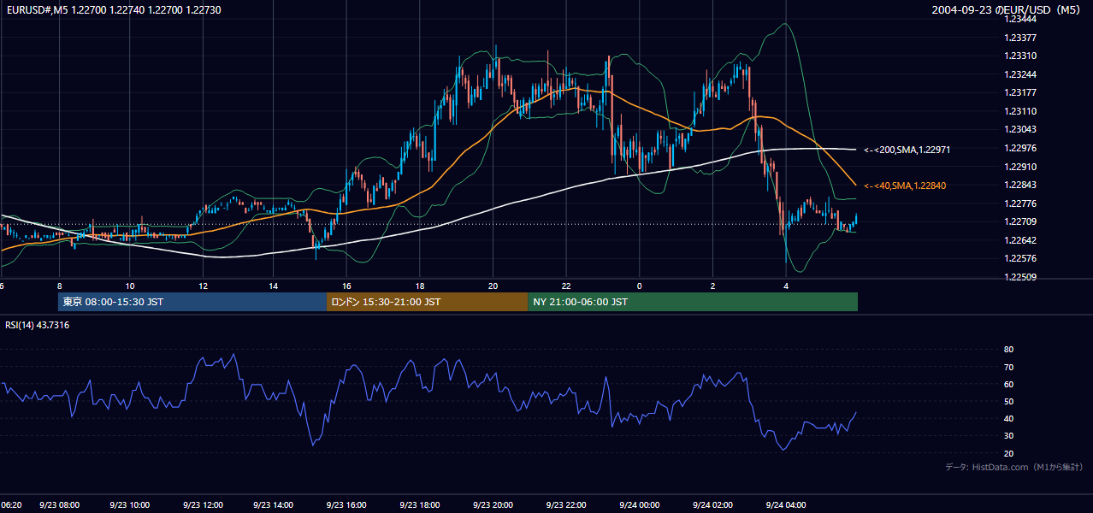
Task: Click the RSI scale value 80
Action: coord(1008,350)
